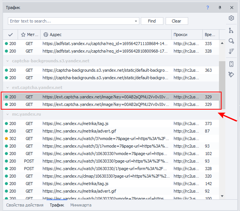Screen dimensions: 240x211
Task: Click orange 302 status dot
Action: click(6, 139)
